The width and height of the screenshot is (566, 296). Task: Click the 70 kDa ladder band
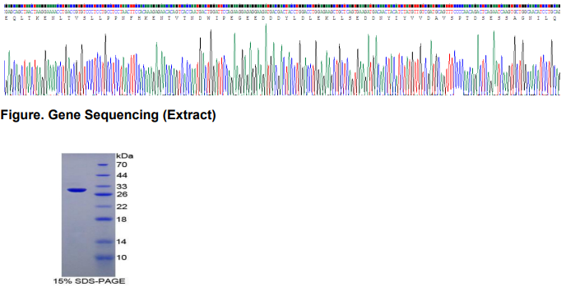click(103, 165)
